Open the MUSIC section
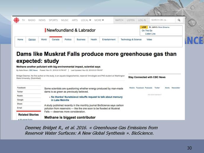This screenshot has width=204, height=153. [65, 20]
